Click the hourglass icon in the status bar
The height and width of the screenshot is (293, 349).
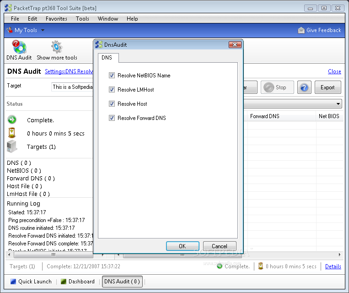coord(260,266)
